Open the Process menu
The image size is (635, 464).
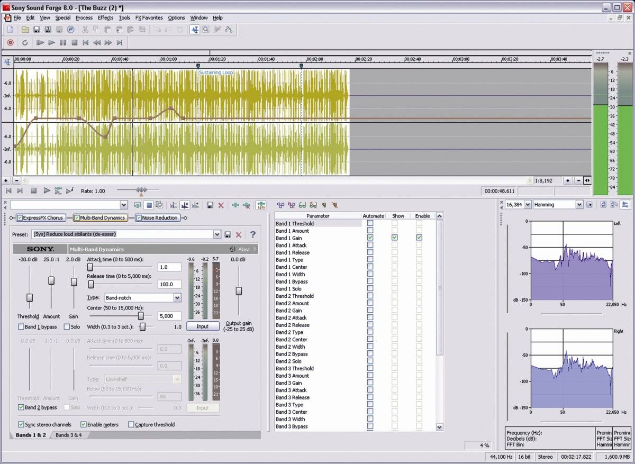(84, 17)
